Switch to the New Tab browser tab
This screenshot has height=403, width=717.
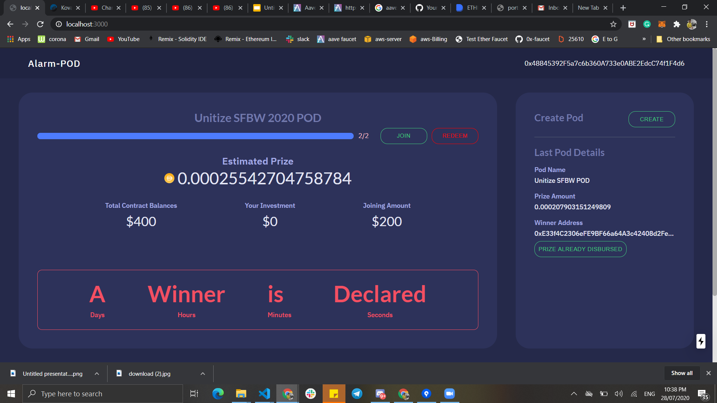point(588,8)
